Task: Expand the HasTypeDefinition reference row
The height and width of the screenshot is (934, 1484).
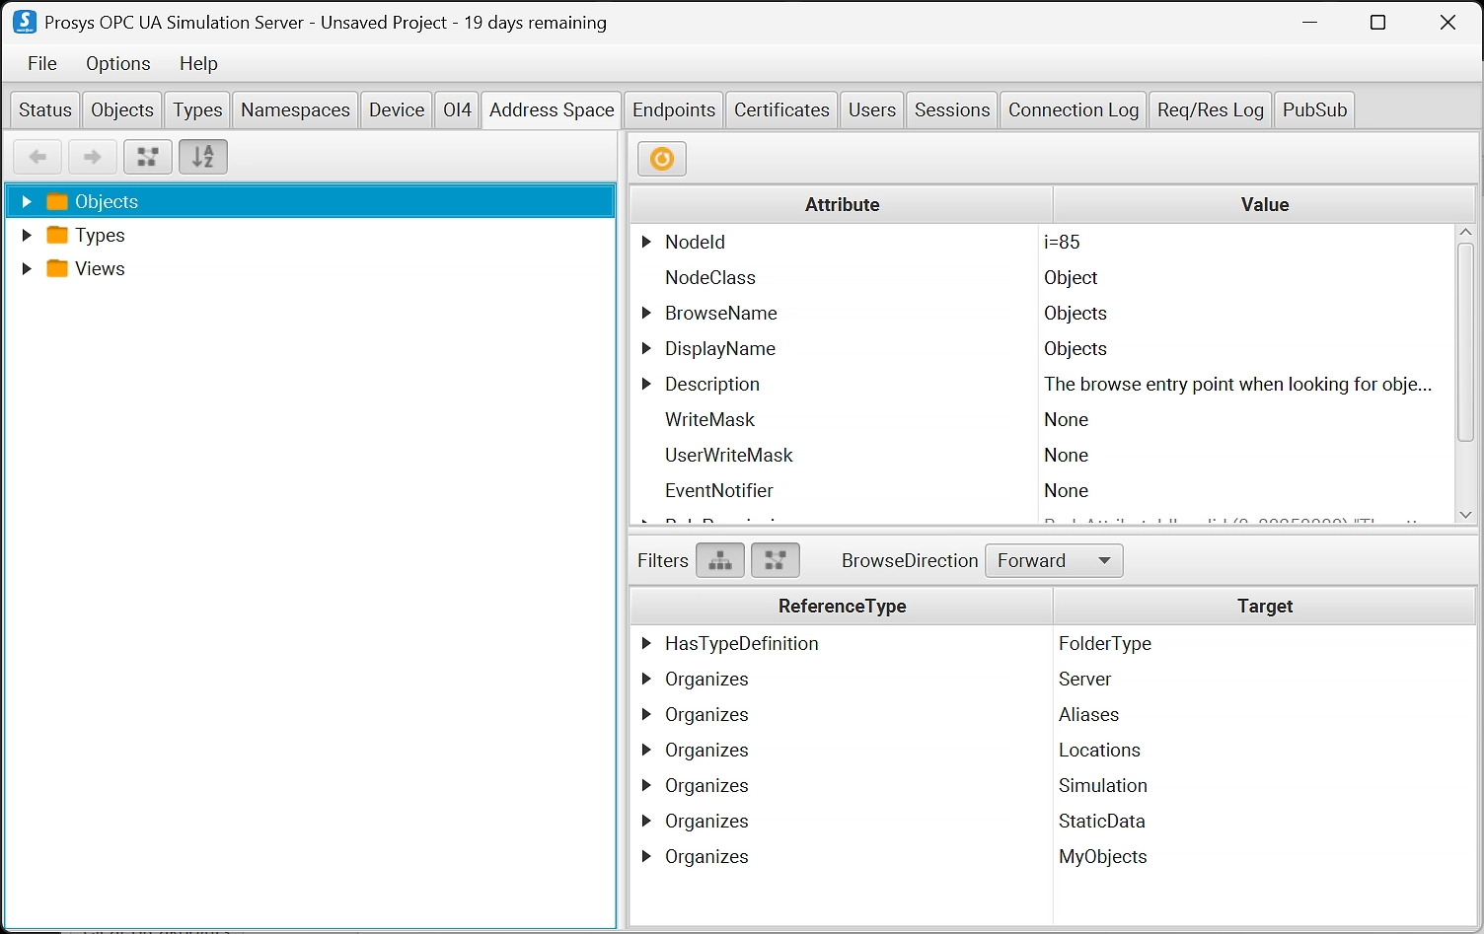Action: coord(646,644)
